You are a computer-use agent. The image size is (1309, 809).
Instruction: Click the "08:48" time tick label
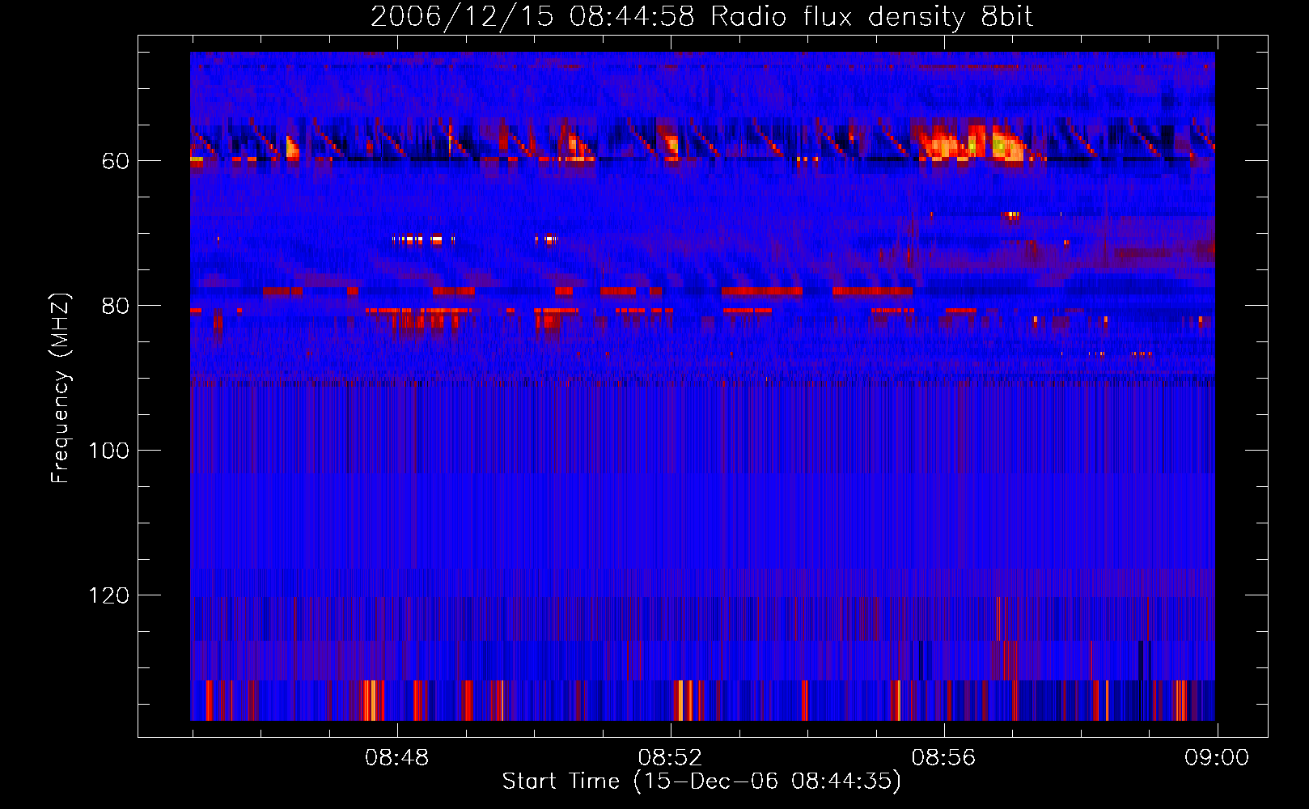pyautogui.click(x=396, y=758)
